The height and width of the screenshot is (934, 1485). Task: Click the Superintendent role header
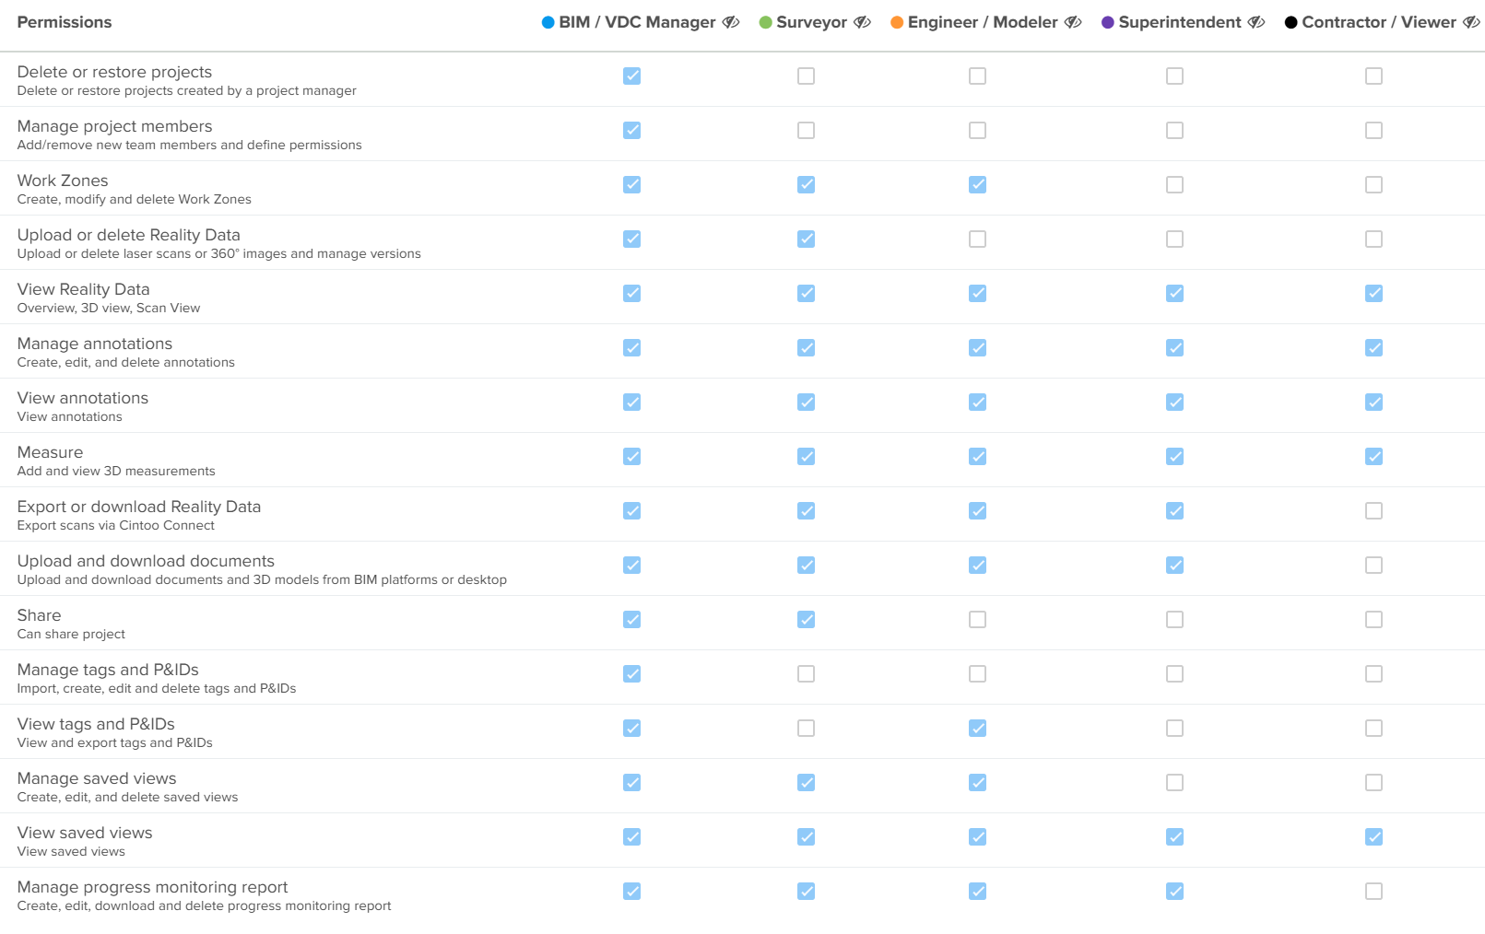point(1179,22)
